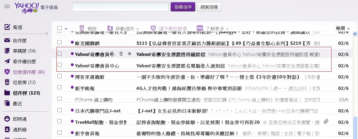Viewport: 358px width, 139px height.
Task: Star the Yahoo!奇摩安全憑證啓用確認信 message
Action: 130,54
